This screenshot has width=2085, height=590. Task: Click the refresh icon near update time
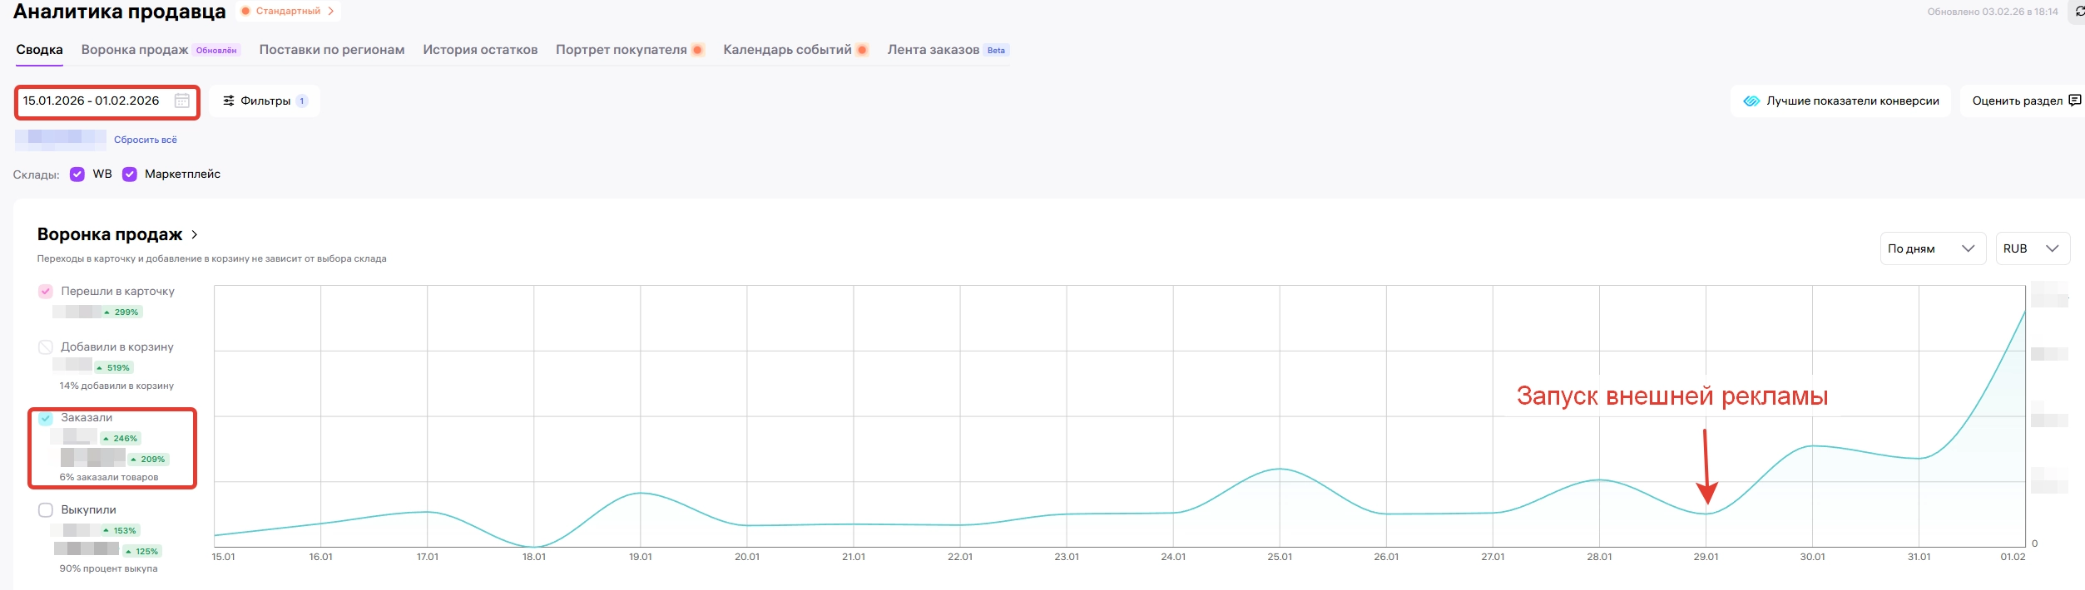[2078, 12]
